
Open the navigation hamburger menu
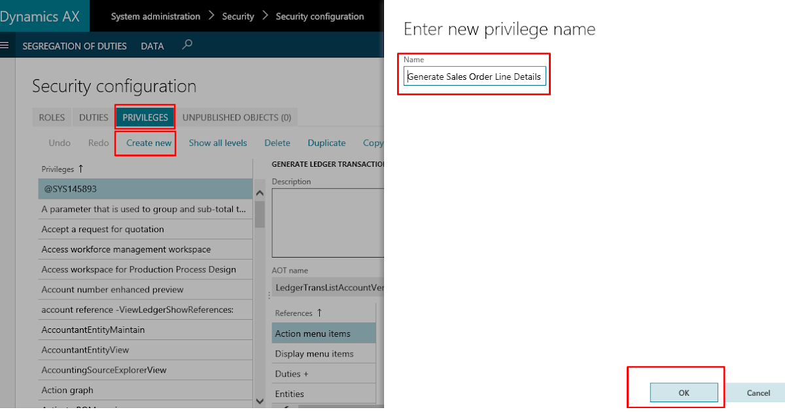(5, 45)
